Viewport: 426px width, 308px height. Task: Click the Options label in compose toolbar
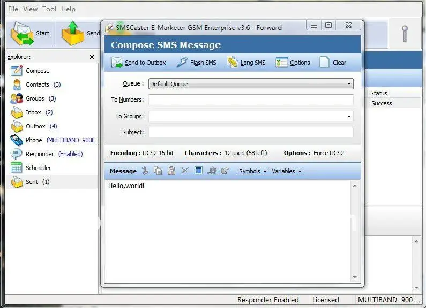[300, 63]
